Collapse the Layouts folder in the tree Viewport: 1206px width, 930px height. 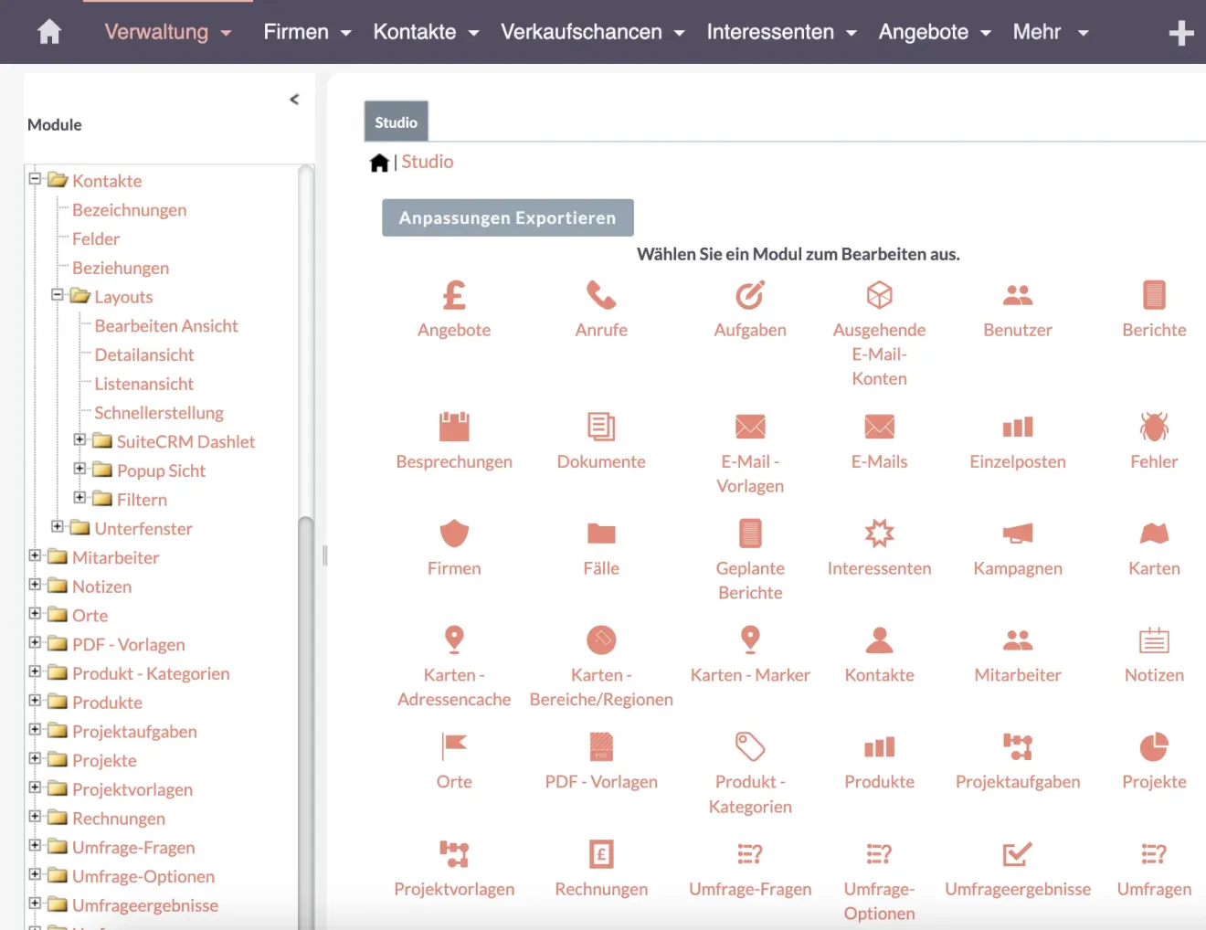[x=58, y=296]
